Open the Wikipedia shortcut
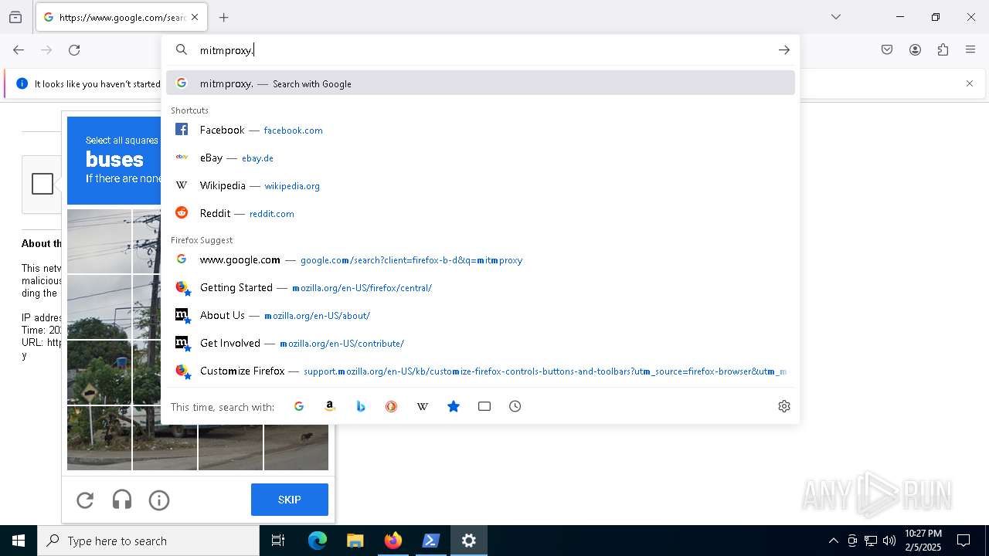Image resolution: width=989 pixels, height=556 pixels. click(481, 185)
